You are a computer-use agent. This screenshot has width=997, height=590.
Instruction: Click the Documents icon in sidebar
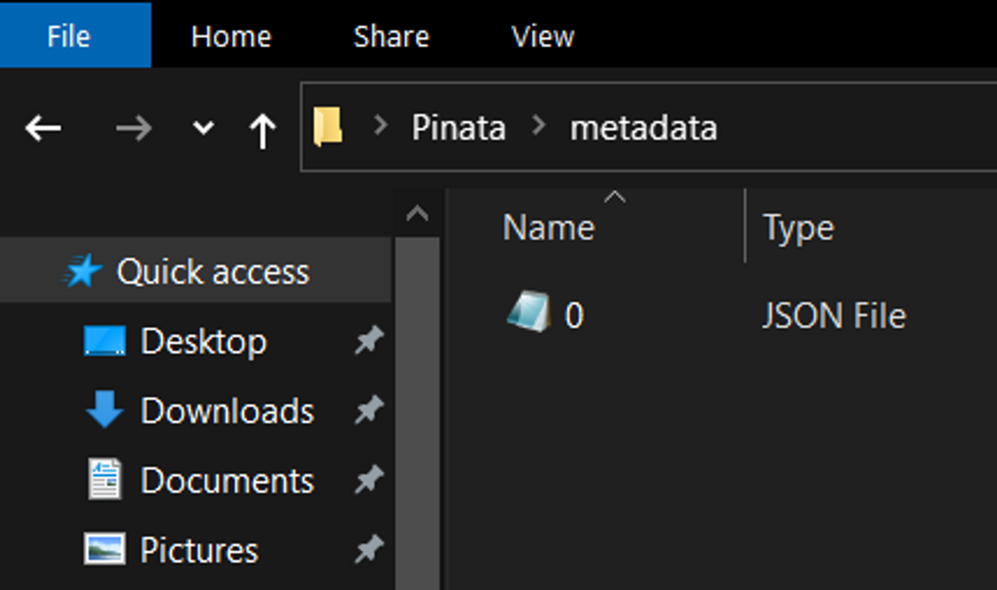point(105,479)
